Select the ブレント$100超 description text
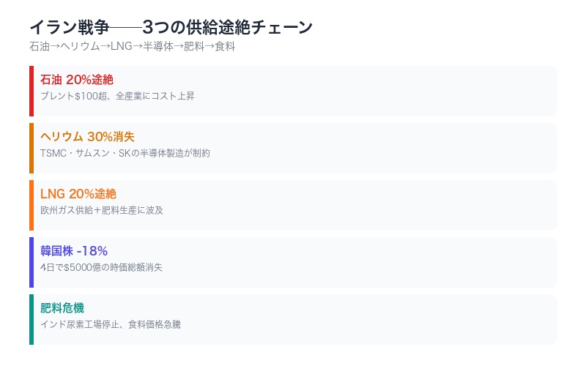The image size is (586, 366). [117, 96]
